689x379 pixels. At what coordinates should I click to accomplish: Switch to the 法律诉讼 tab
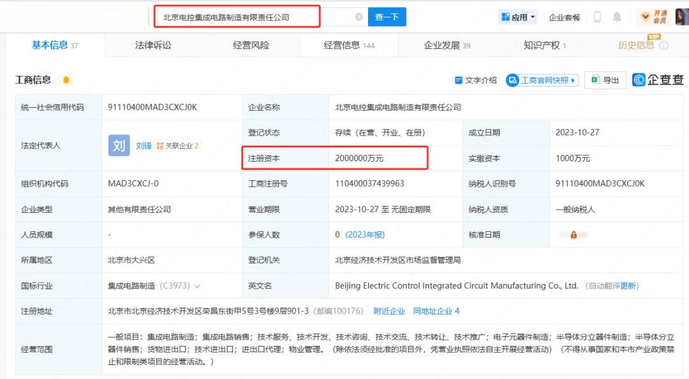(x=153, y=45)
